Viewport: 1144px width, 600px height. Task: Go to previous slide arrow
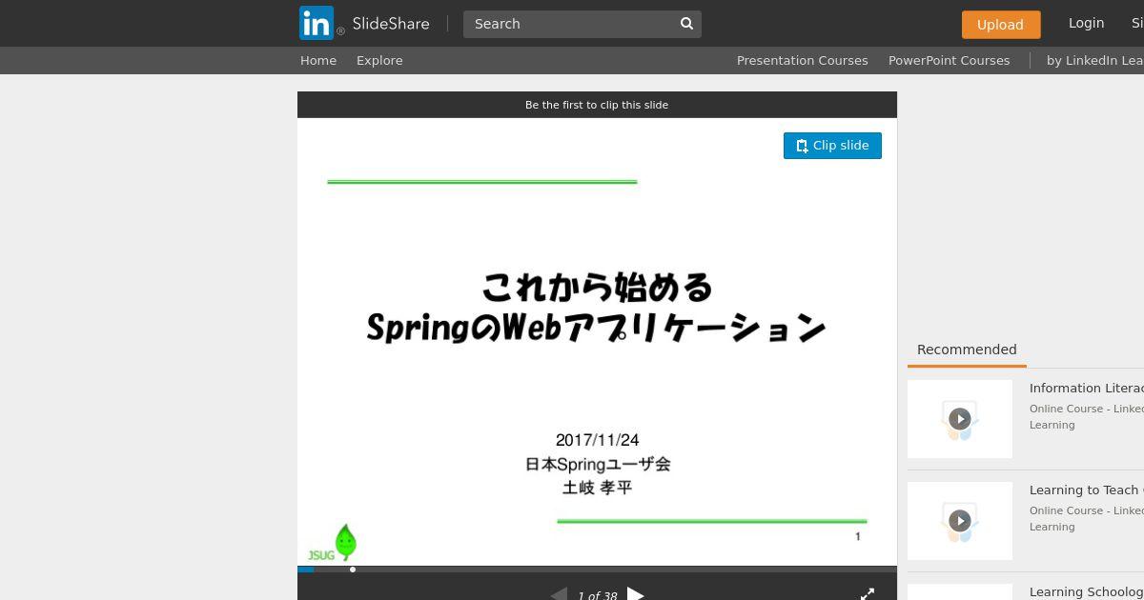click(x=559, y=594)
